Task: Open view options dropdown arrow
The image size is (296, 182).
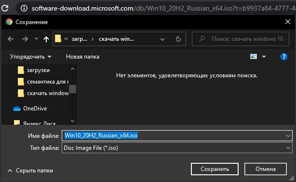Action: click(264, 57)
